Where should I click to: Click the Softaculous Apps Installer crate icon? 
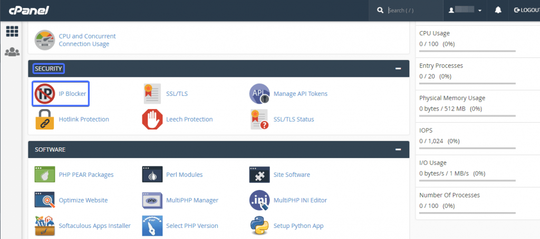pyautogui.click(x=45, y=226)
